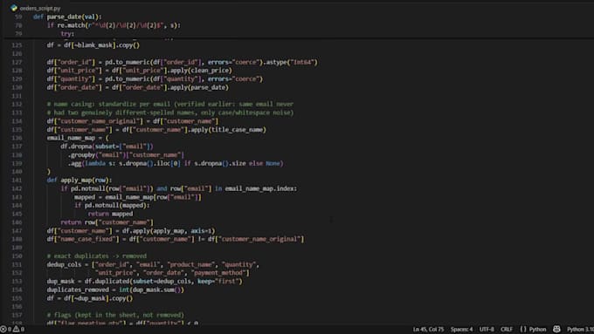Click the 'df = df[~dup_mask].copy()' line
The height and width of the screenshot is (334, 594).
click(90, 298)
